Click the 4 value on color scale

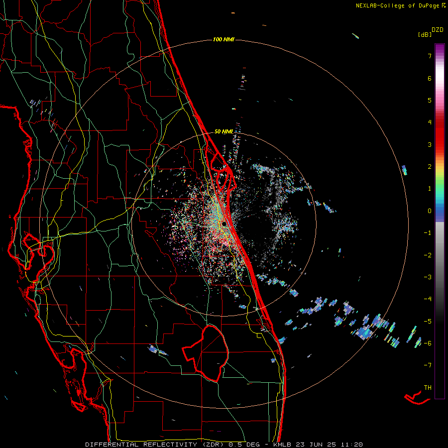coord(430,122)
